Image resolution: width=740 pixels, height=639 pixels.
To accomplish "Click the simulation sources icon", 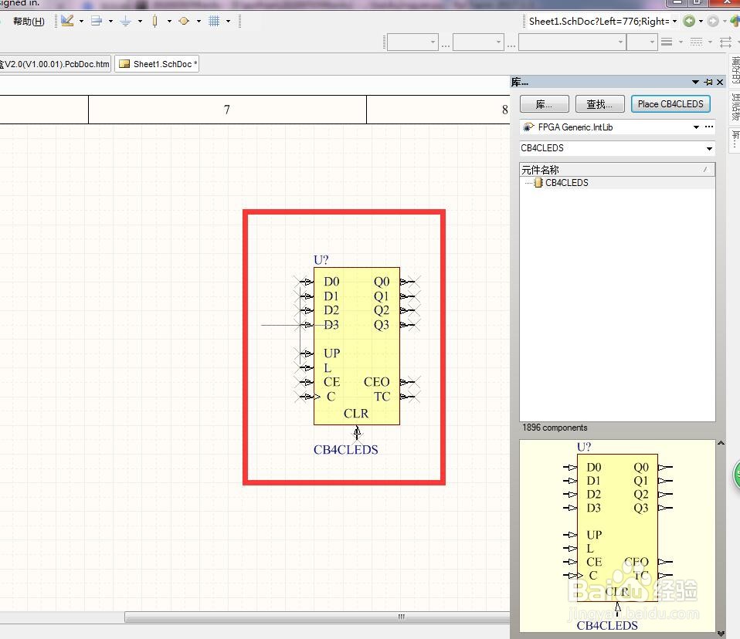I will pyautogui.click(x=184, y=21).
